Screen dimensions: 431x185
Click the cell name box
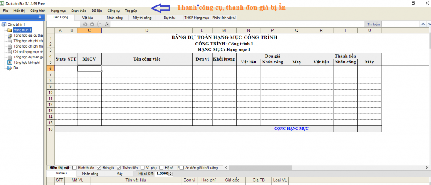click(x=64, y=24)
